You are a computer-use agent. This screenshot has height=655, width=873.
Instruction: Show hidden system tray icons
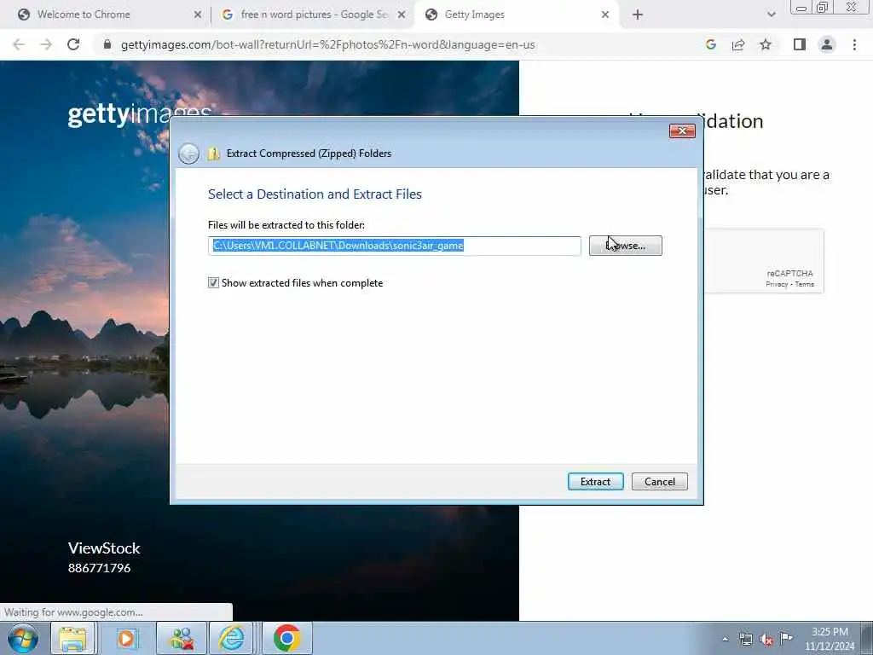pos(725,639)
